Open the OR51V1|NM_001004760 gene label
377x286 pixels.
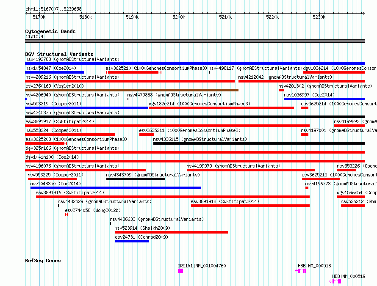[x=202, y=266]
